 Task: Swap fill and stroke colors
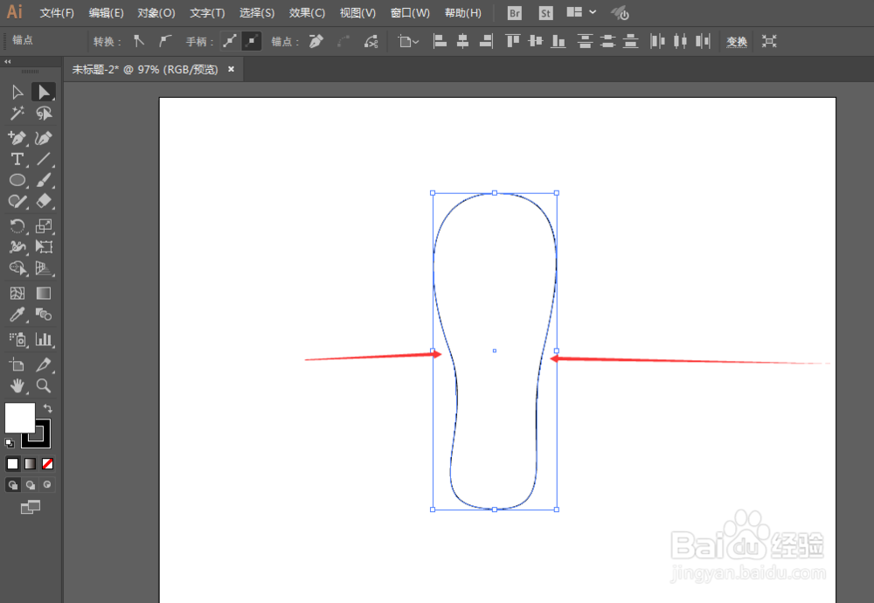[48, 408]
